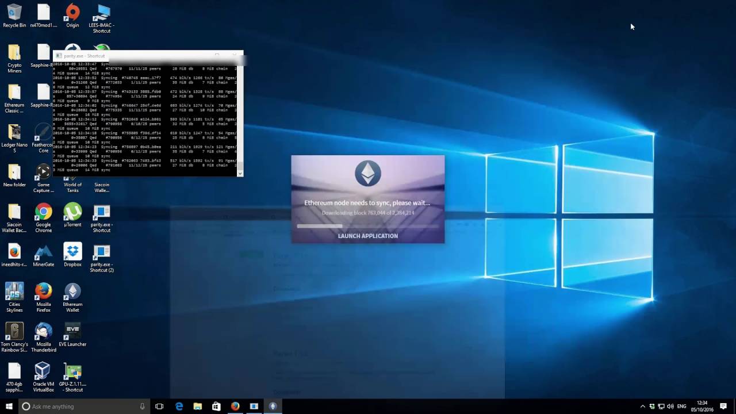Select desktop icon parity.exe - Shortcut (2)
The width and height of the screenshot is (736, 414).
tap(102, 258)
